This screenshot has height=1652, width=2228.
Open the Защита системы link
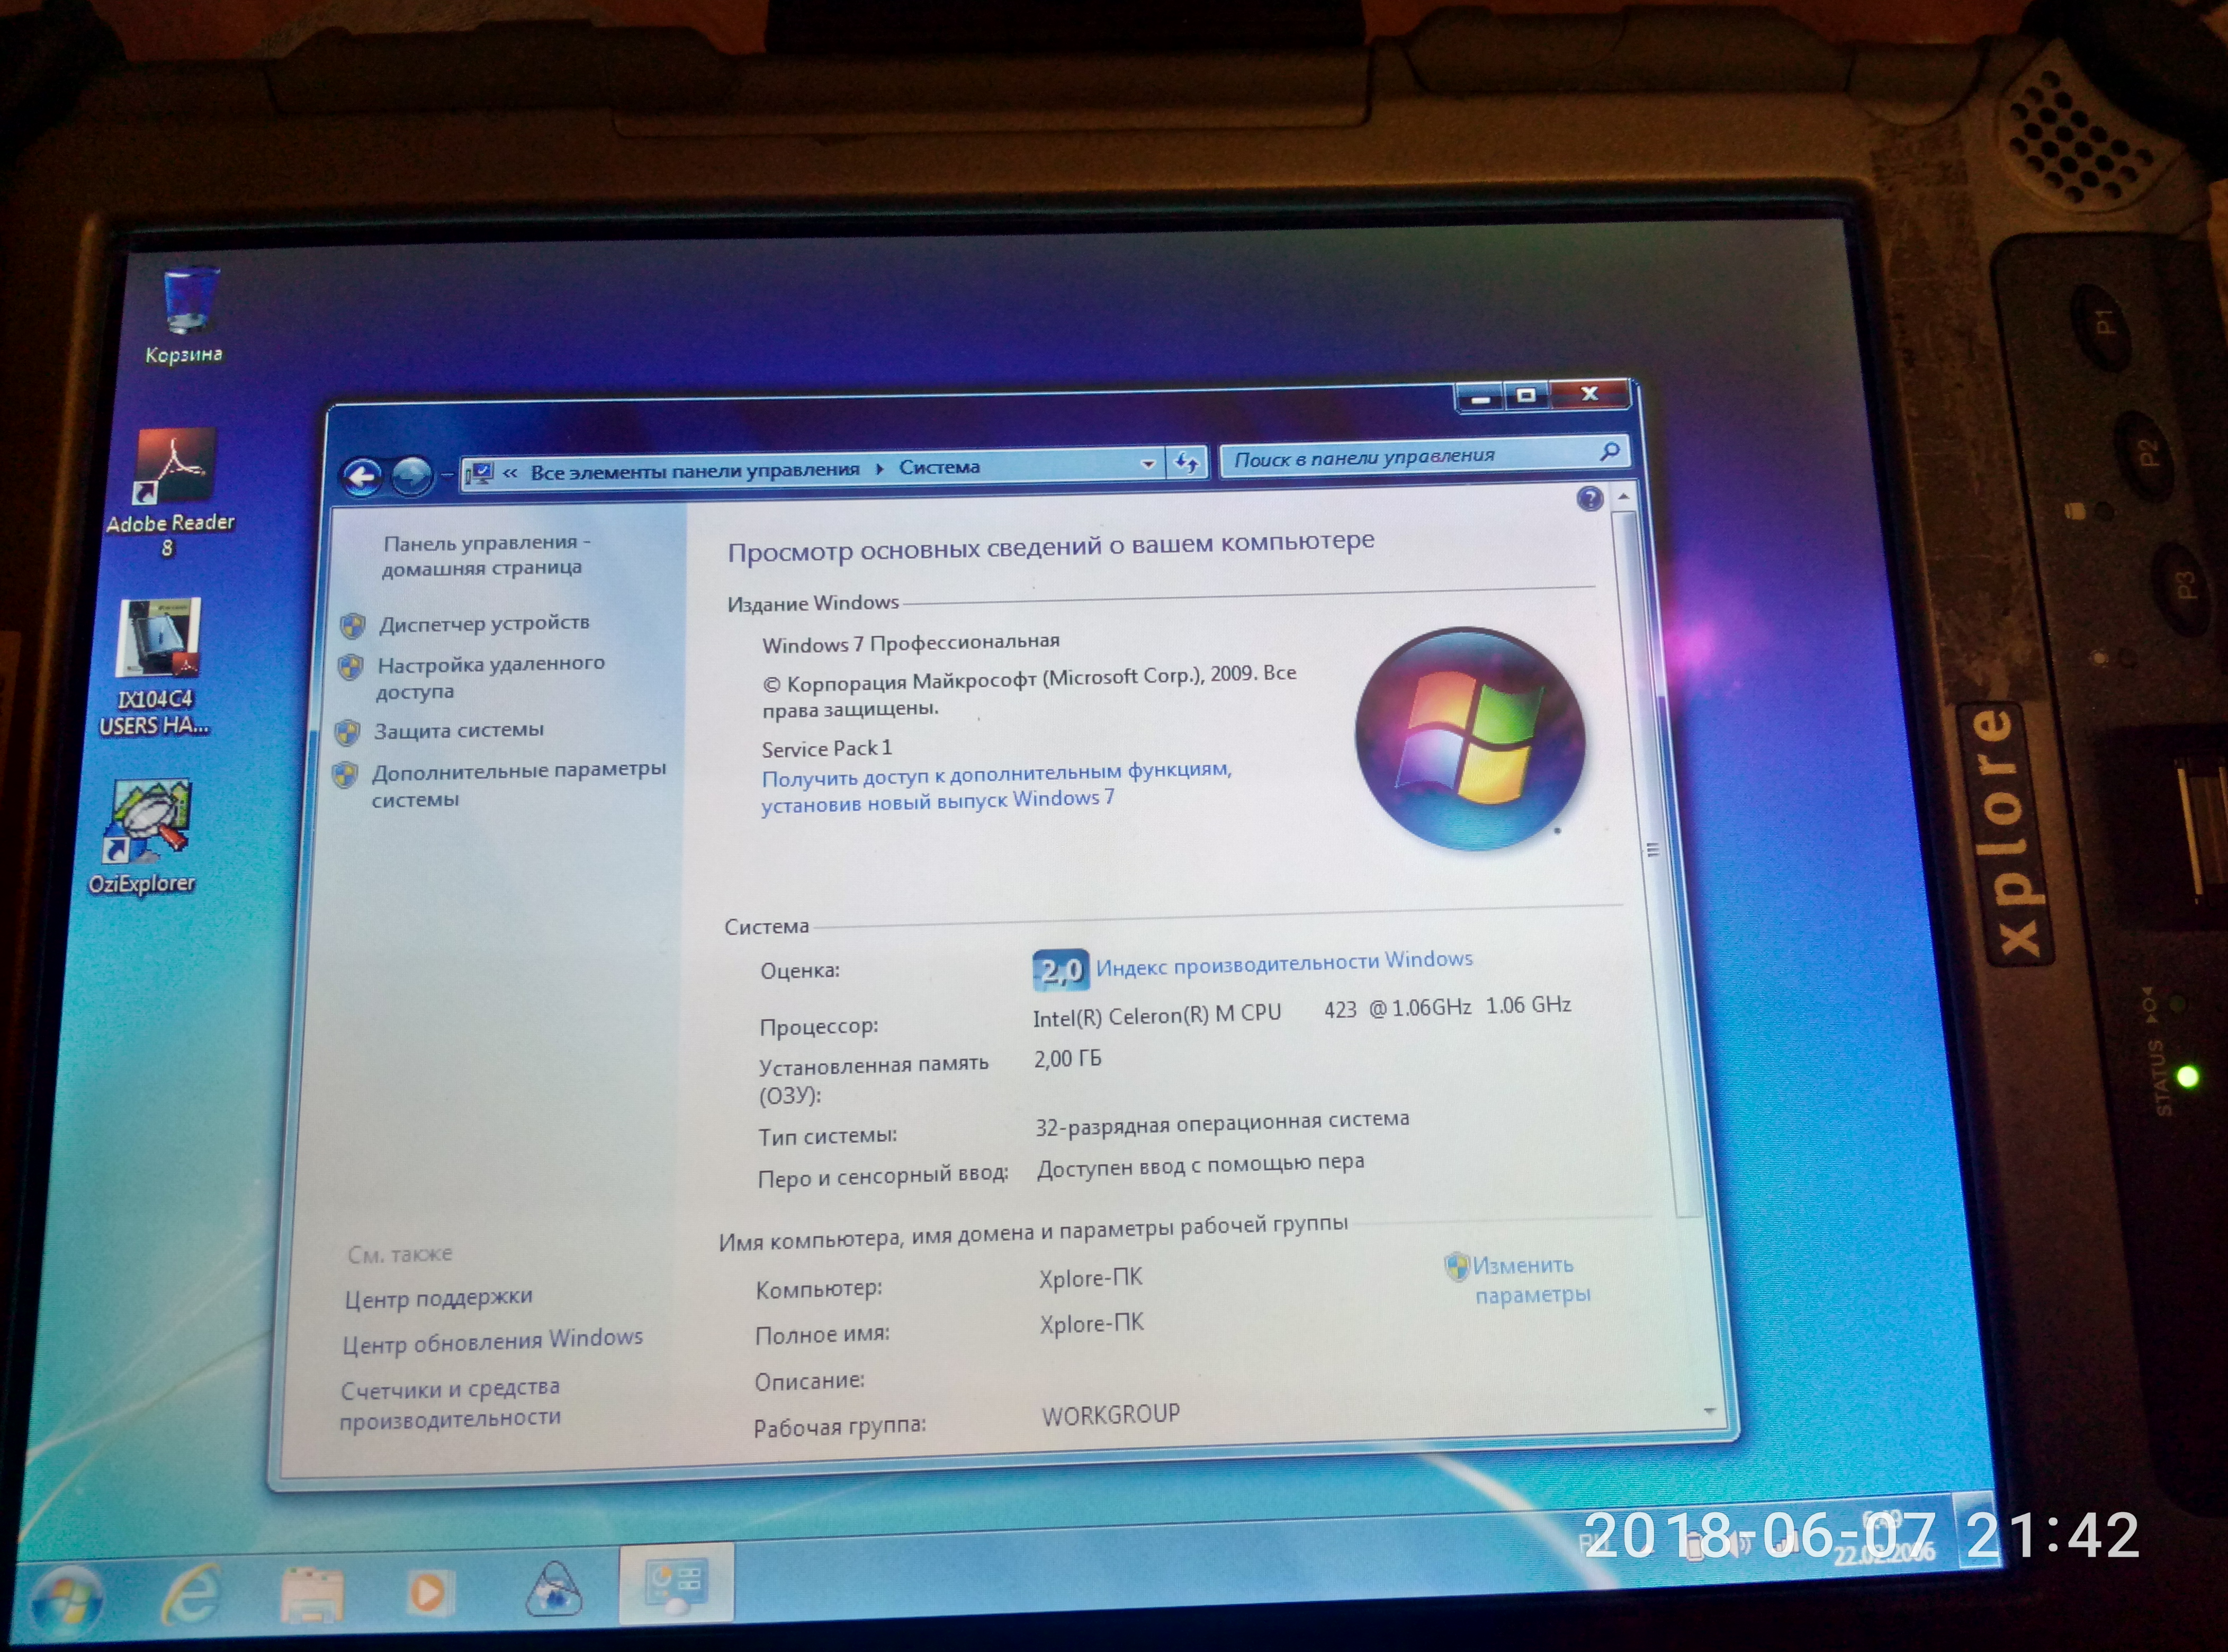(x=458, y=730)
